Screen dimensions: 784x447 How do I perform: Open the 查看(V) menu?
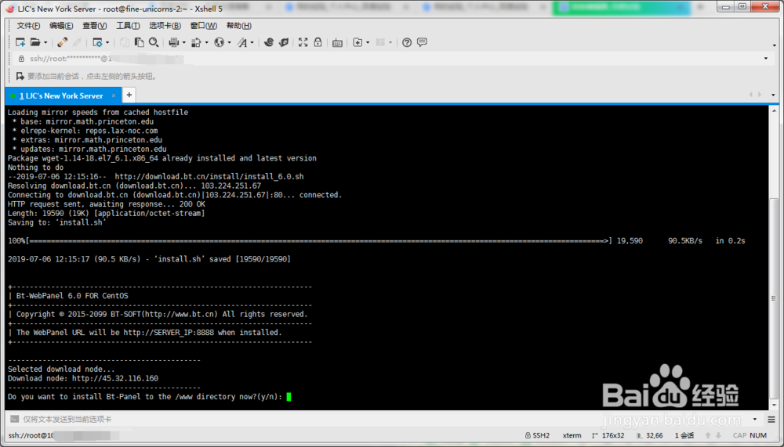click(95, 26)
